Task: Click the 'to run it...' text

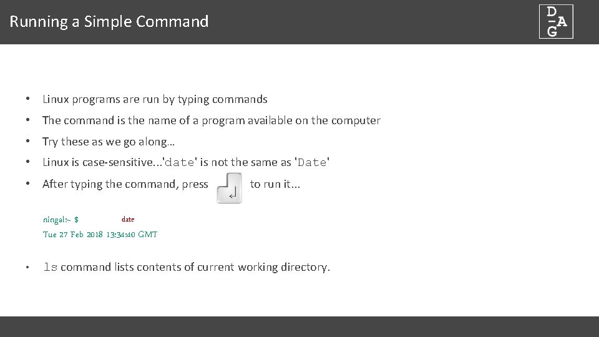Action: [275, 184]
